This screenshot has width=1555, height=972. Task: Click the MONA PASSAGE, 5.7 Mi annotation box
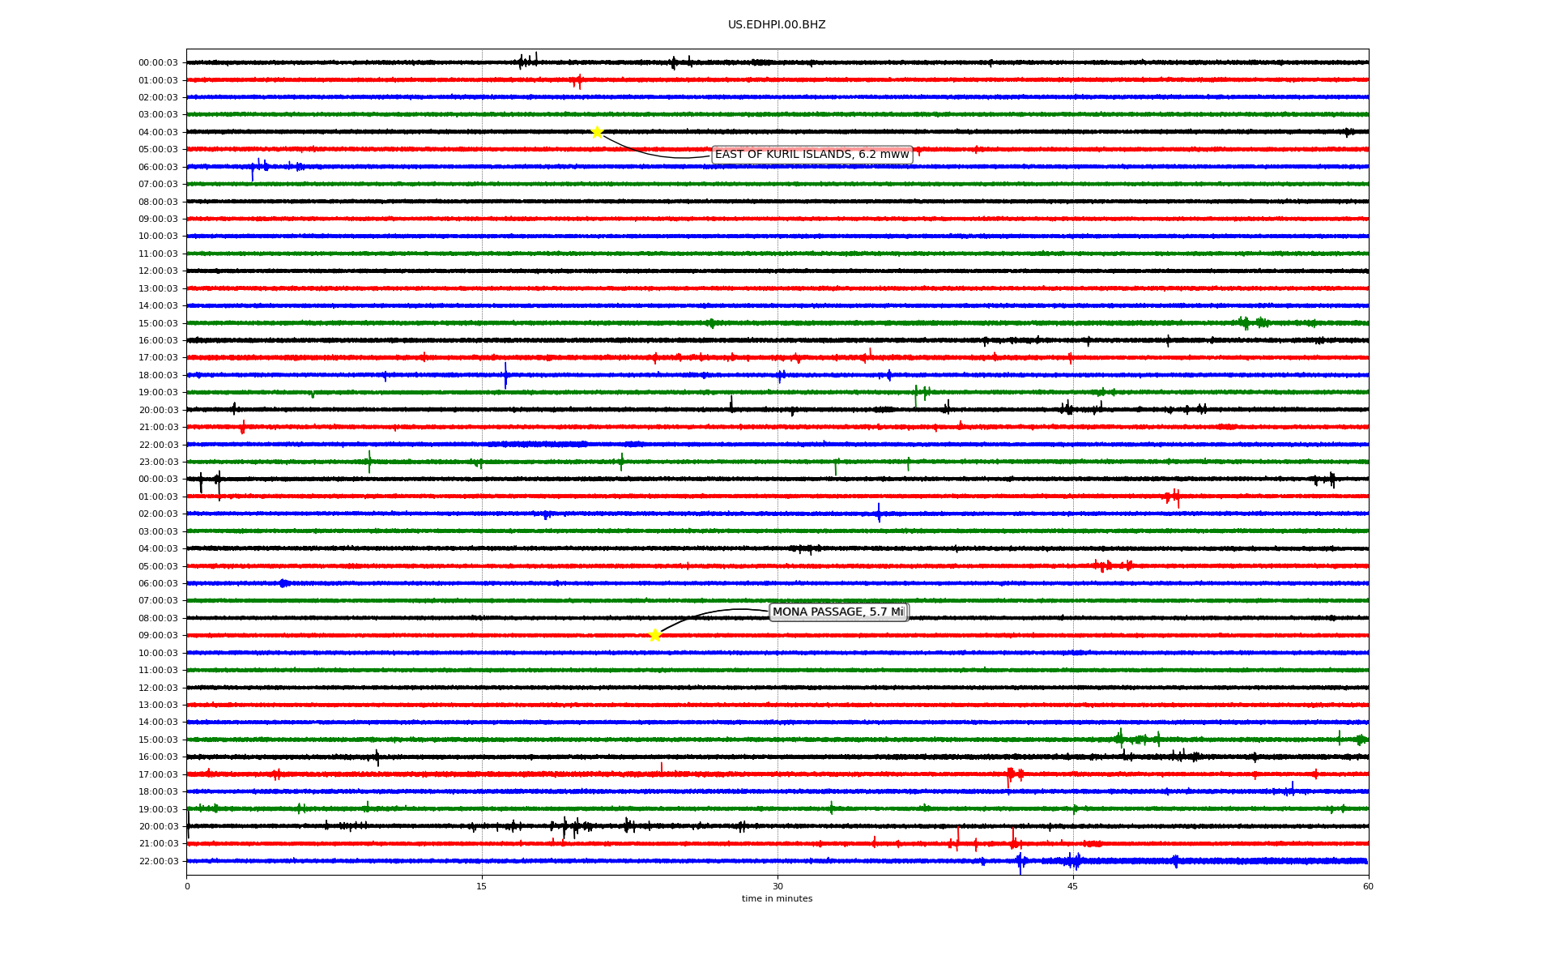pos(838,612)
